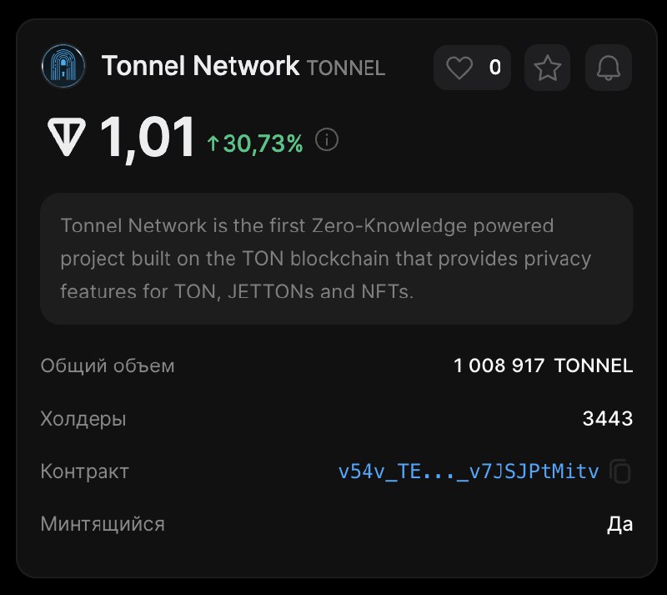Click the Tonnel Network fingerprint logo
The height and width of the screenshot is (595, 667).
coord(63,66)
